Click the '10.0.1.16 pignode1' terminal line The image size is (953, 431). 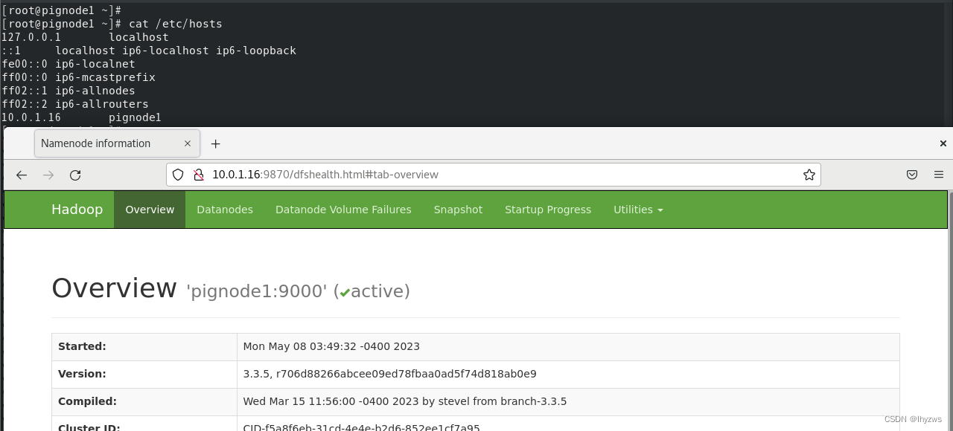click(x=81, y=117)
